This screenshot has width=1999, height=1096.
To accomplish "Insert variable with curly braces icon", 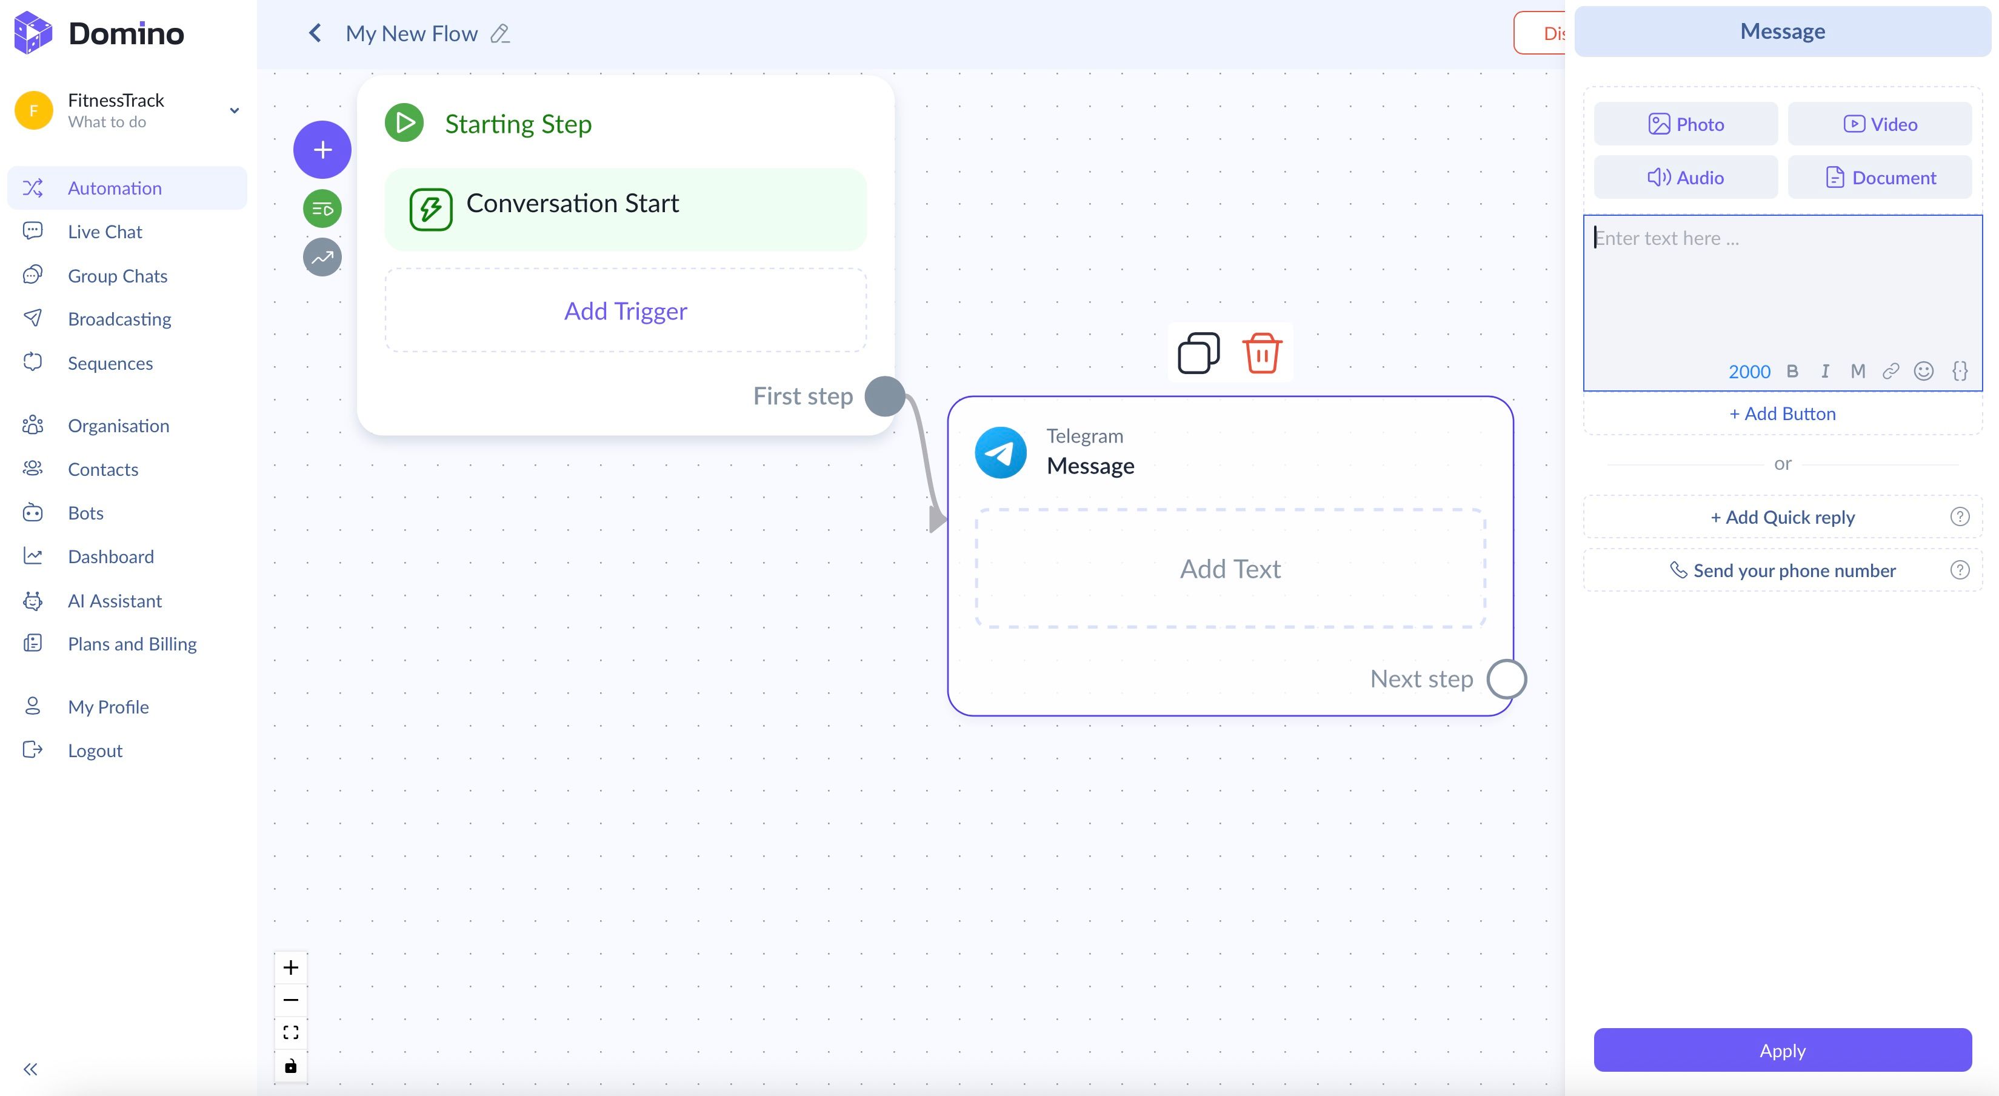I will click(x=1960, y=371).
